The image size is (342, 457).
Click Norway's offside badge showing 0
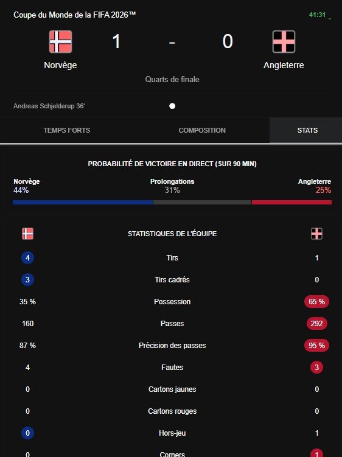pyautogui.click(x=28, y=433)
